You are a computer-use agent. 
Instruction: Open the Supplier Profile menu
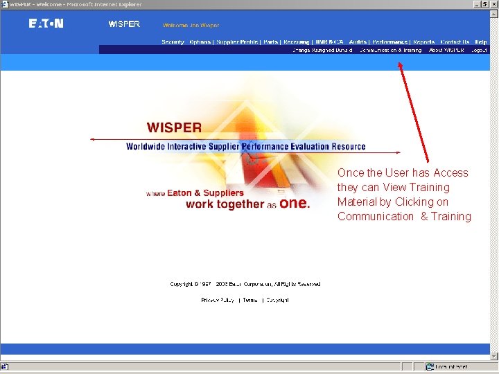click(x=237, y=42)
